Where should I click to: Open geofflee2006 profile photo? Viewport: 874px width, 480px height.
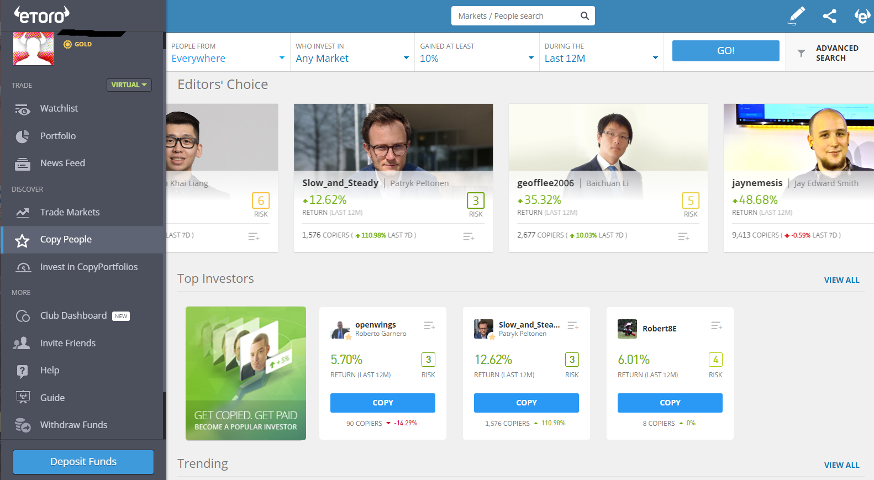pyautogui.click(x=608, y=137)
